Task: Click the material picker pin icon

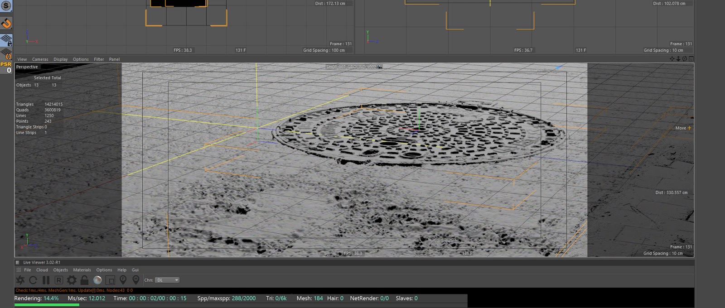Action: click(x=135, y=280)
